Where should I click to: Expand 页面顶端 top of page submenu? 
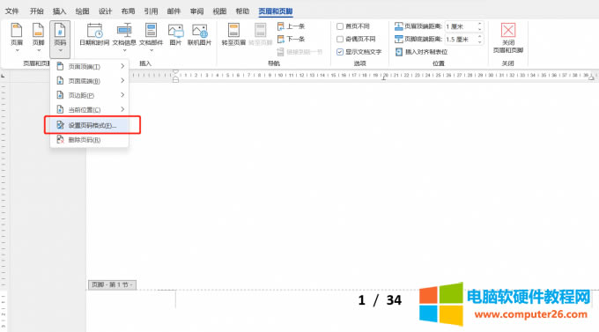click(90, 66)
